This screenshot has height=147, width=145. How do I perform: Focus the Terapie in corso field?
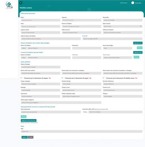point(81,90)
